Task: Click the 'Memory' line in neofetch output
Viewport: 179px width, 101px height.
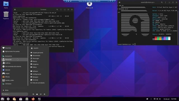Action: click(162, 34)
